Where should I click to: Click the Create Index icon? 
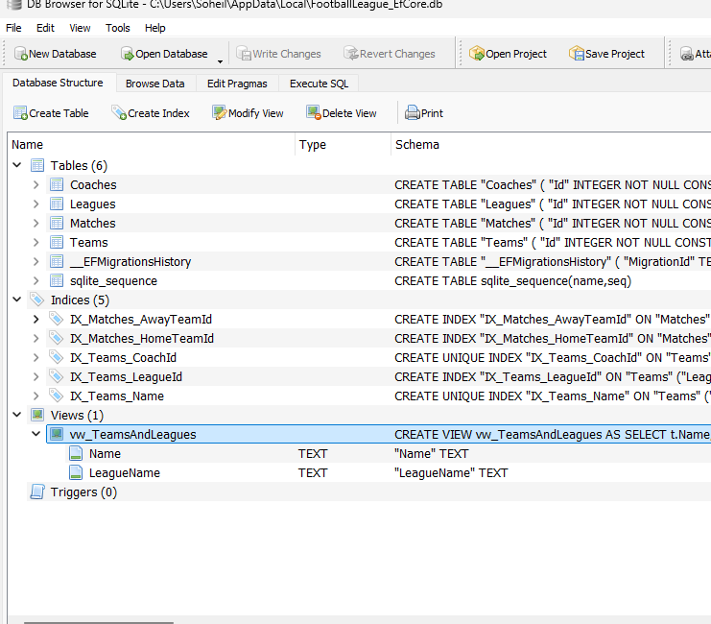coord(119,113)
